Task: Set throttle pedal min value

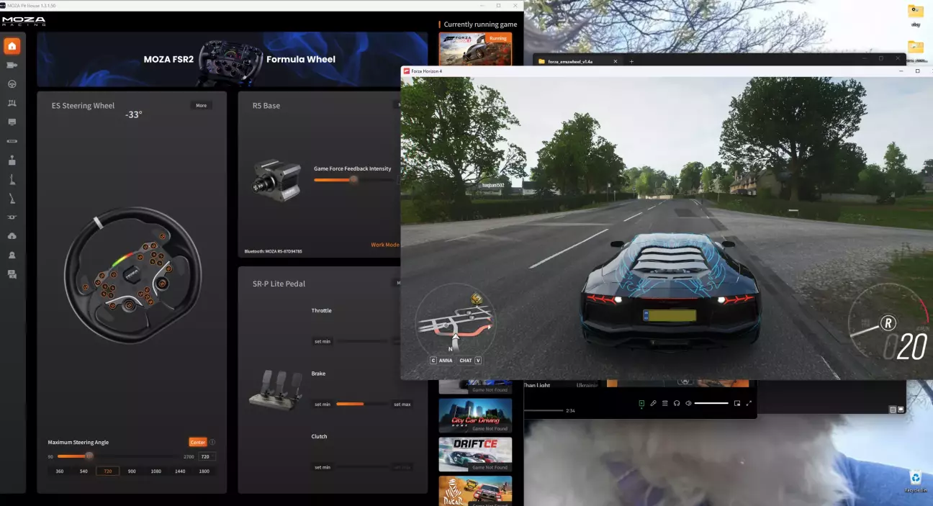Action: 322,341
